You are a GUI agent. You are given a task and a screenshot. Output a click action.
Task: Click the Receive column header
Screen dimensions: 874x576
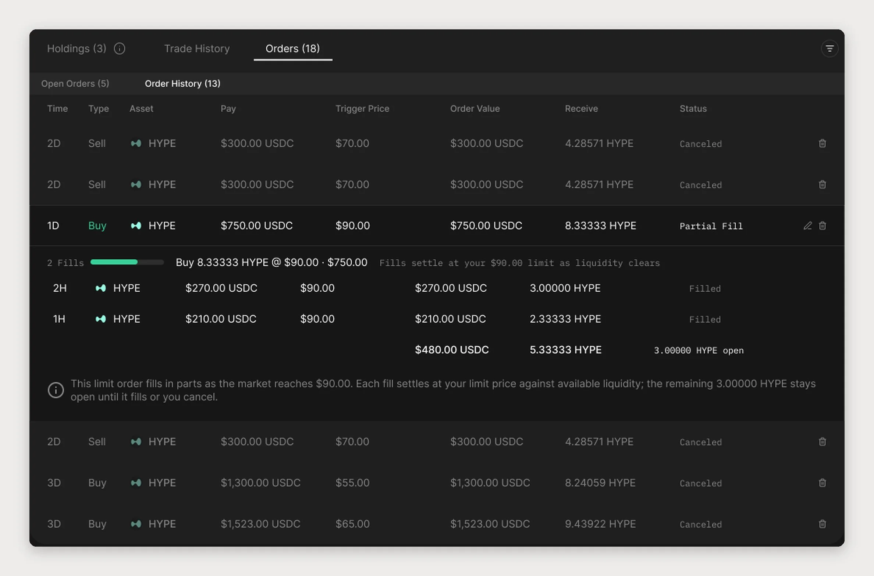click(x=582, y=108)
